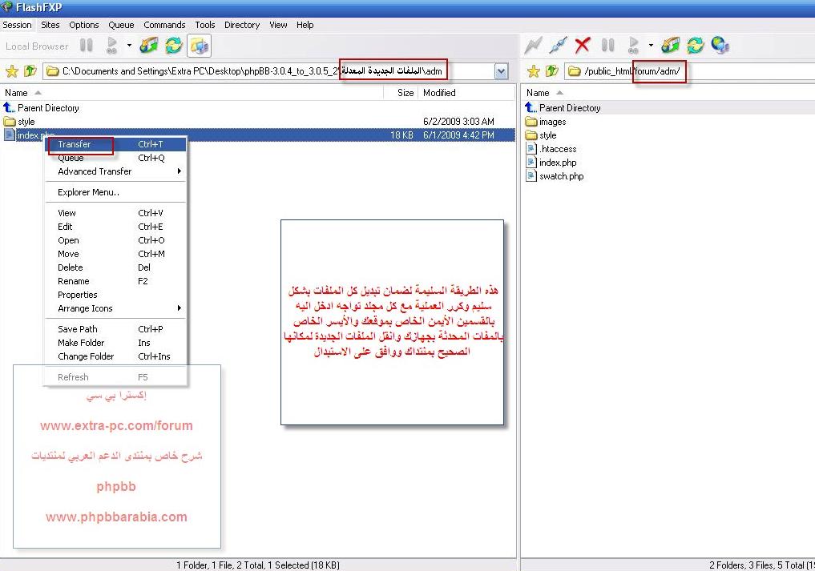Open the Tools menu
815x571 pixels.
point(205,25)
